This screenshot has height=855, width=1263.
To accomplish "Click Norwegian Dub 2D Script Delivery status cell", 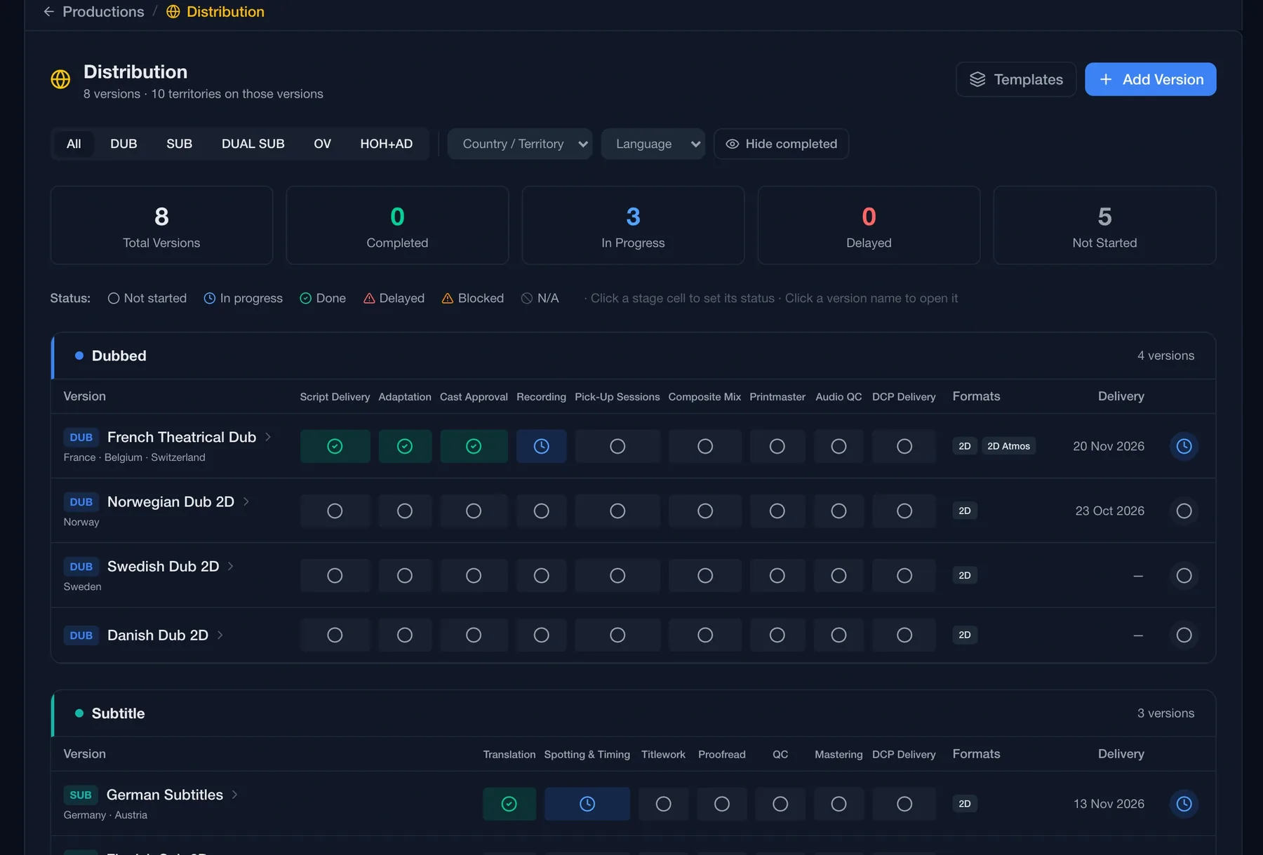I will [x=335, y=511].
